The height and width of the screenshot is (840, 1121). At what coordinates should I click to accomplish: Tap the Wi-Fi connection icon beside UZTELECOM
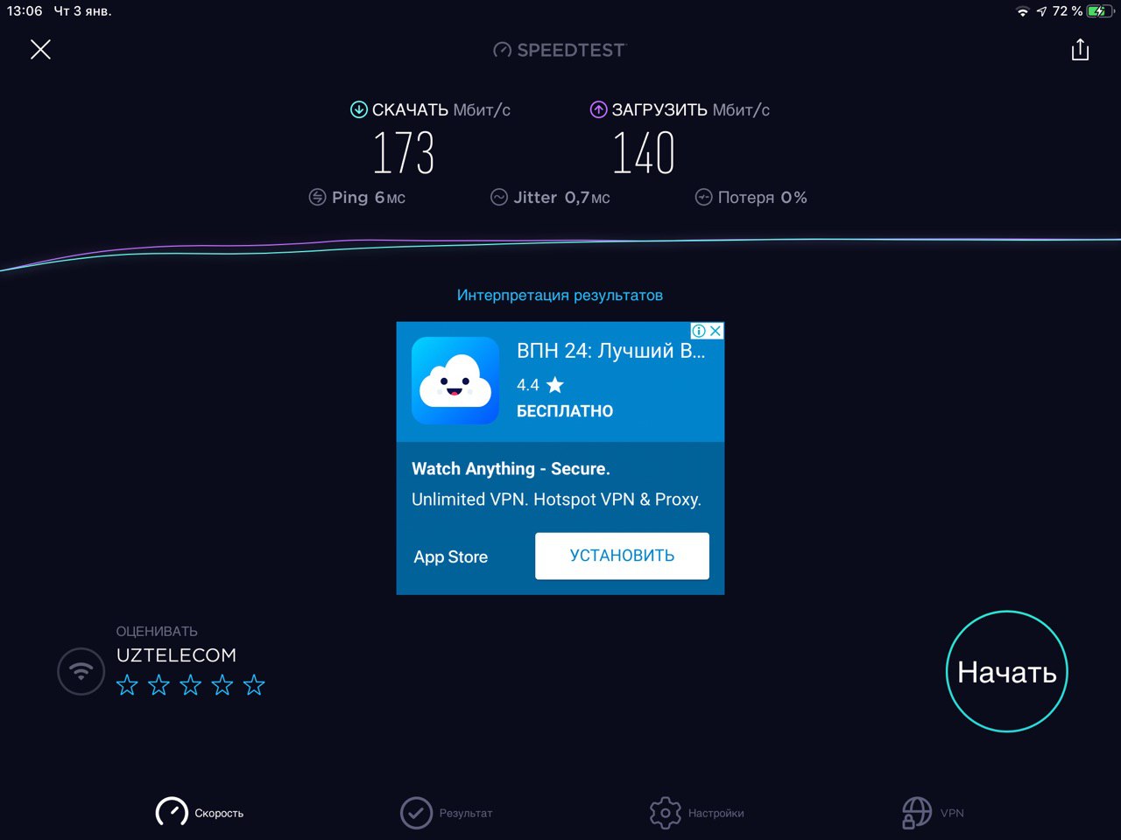[x=81, y=671]
